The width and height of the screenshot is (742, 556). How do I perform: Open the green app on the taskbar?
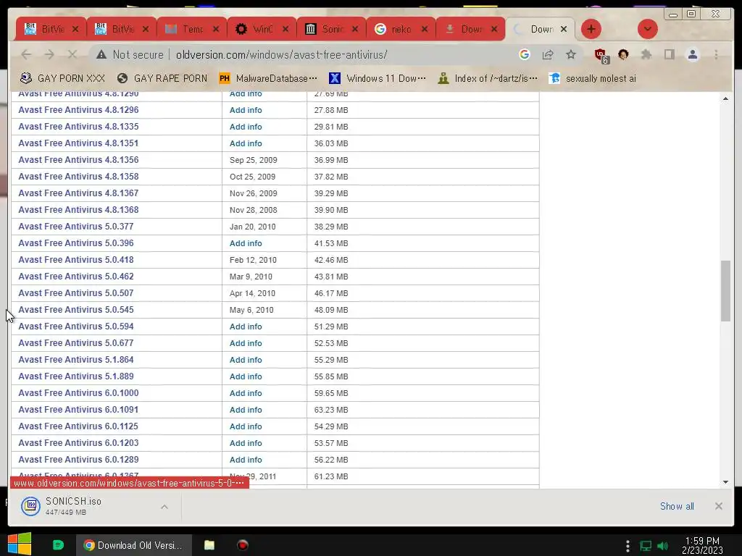(58, 545)
